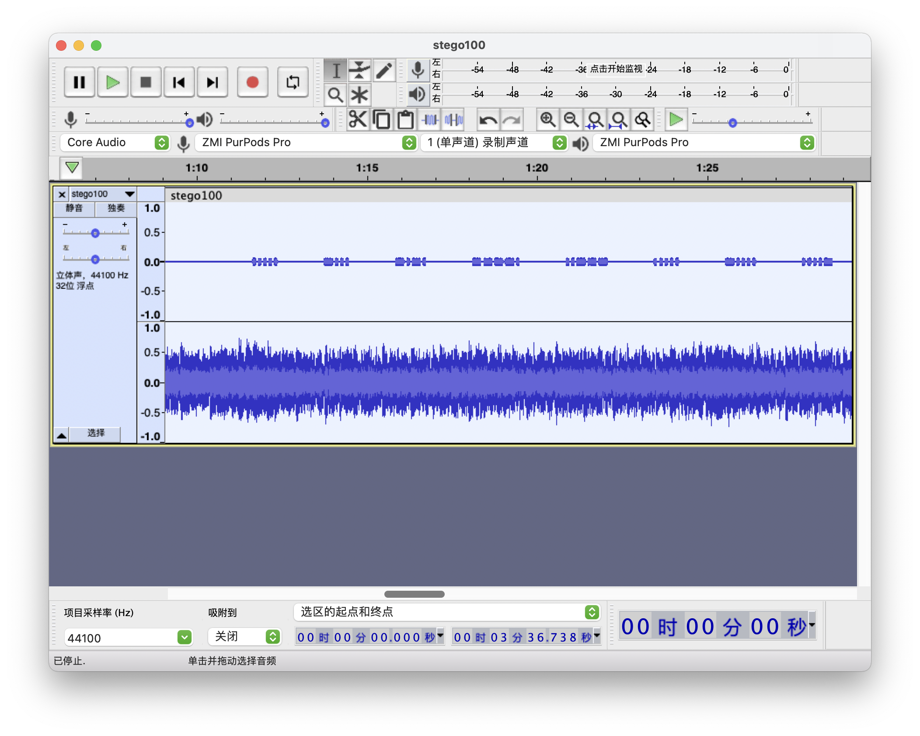Image resolution: width=920 pixels, height=736 pixels.
Task: Click the 点击开始监视 recording meter
Action: 616,69
